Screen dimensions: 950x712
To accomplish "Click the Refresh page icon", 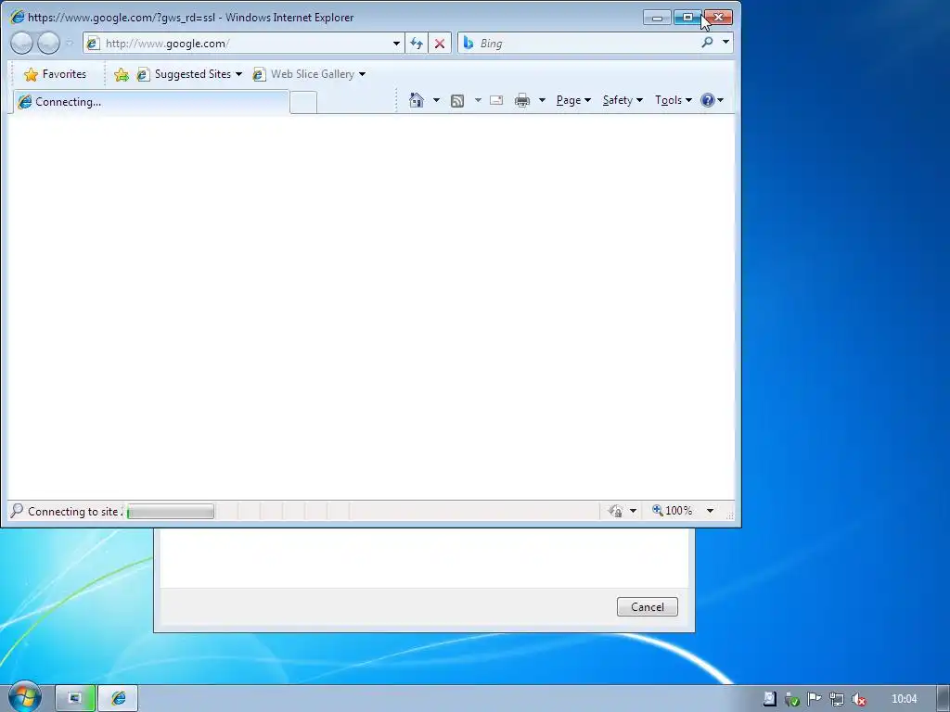I will [x=417, y=43].
